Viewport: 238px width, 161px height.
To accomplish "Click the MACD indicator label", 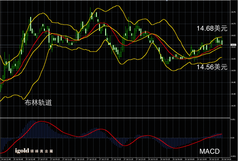I will 210,151.
